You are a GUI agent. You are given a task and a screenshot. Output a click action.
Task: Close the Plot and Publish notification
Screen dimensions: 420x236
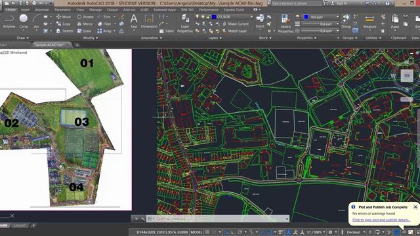coord(415,207)
